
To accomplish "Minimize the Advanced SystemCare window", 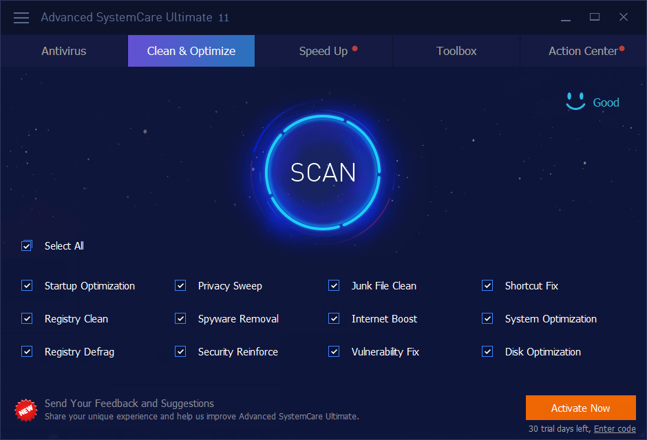I will 565,17.
